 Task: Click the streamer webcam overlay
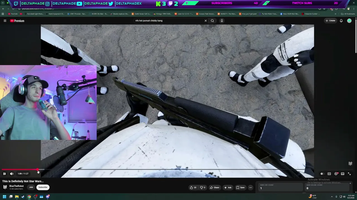(x=48, y=102)
